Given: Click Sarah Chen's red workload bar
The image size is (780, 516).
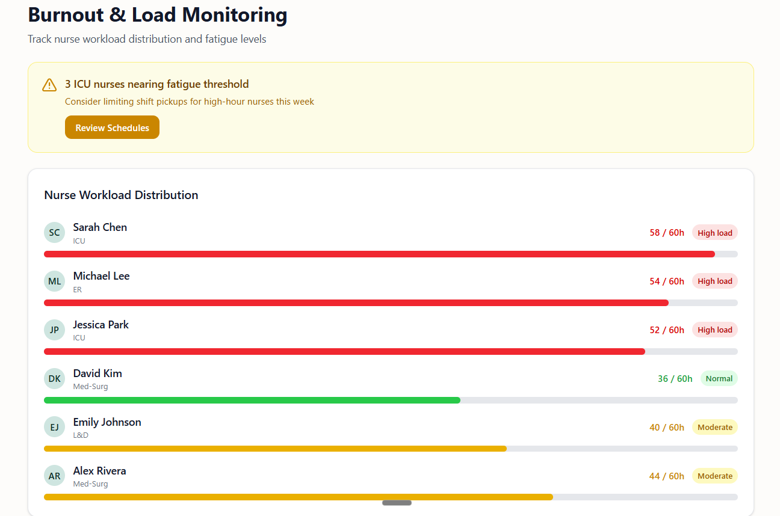Looking at the screenshot, I should point(379,254).
